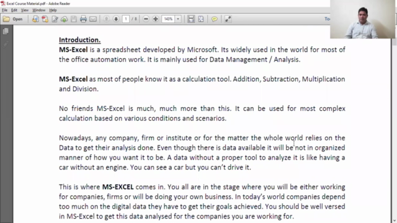This screenshot has width=397, height=223.
Task: Click the page number input field
Action: coord(126,19)
